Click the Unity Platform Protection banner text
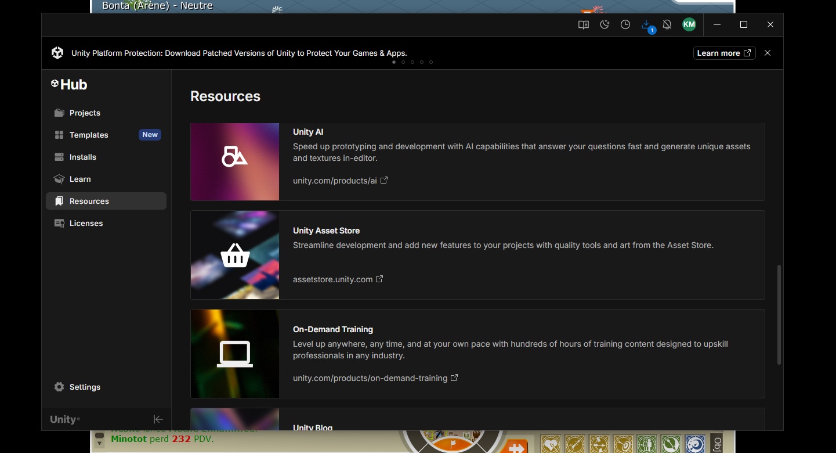 239,53
